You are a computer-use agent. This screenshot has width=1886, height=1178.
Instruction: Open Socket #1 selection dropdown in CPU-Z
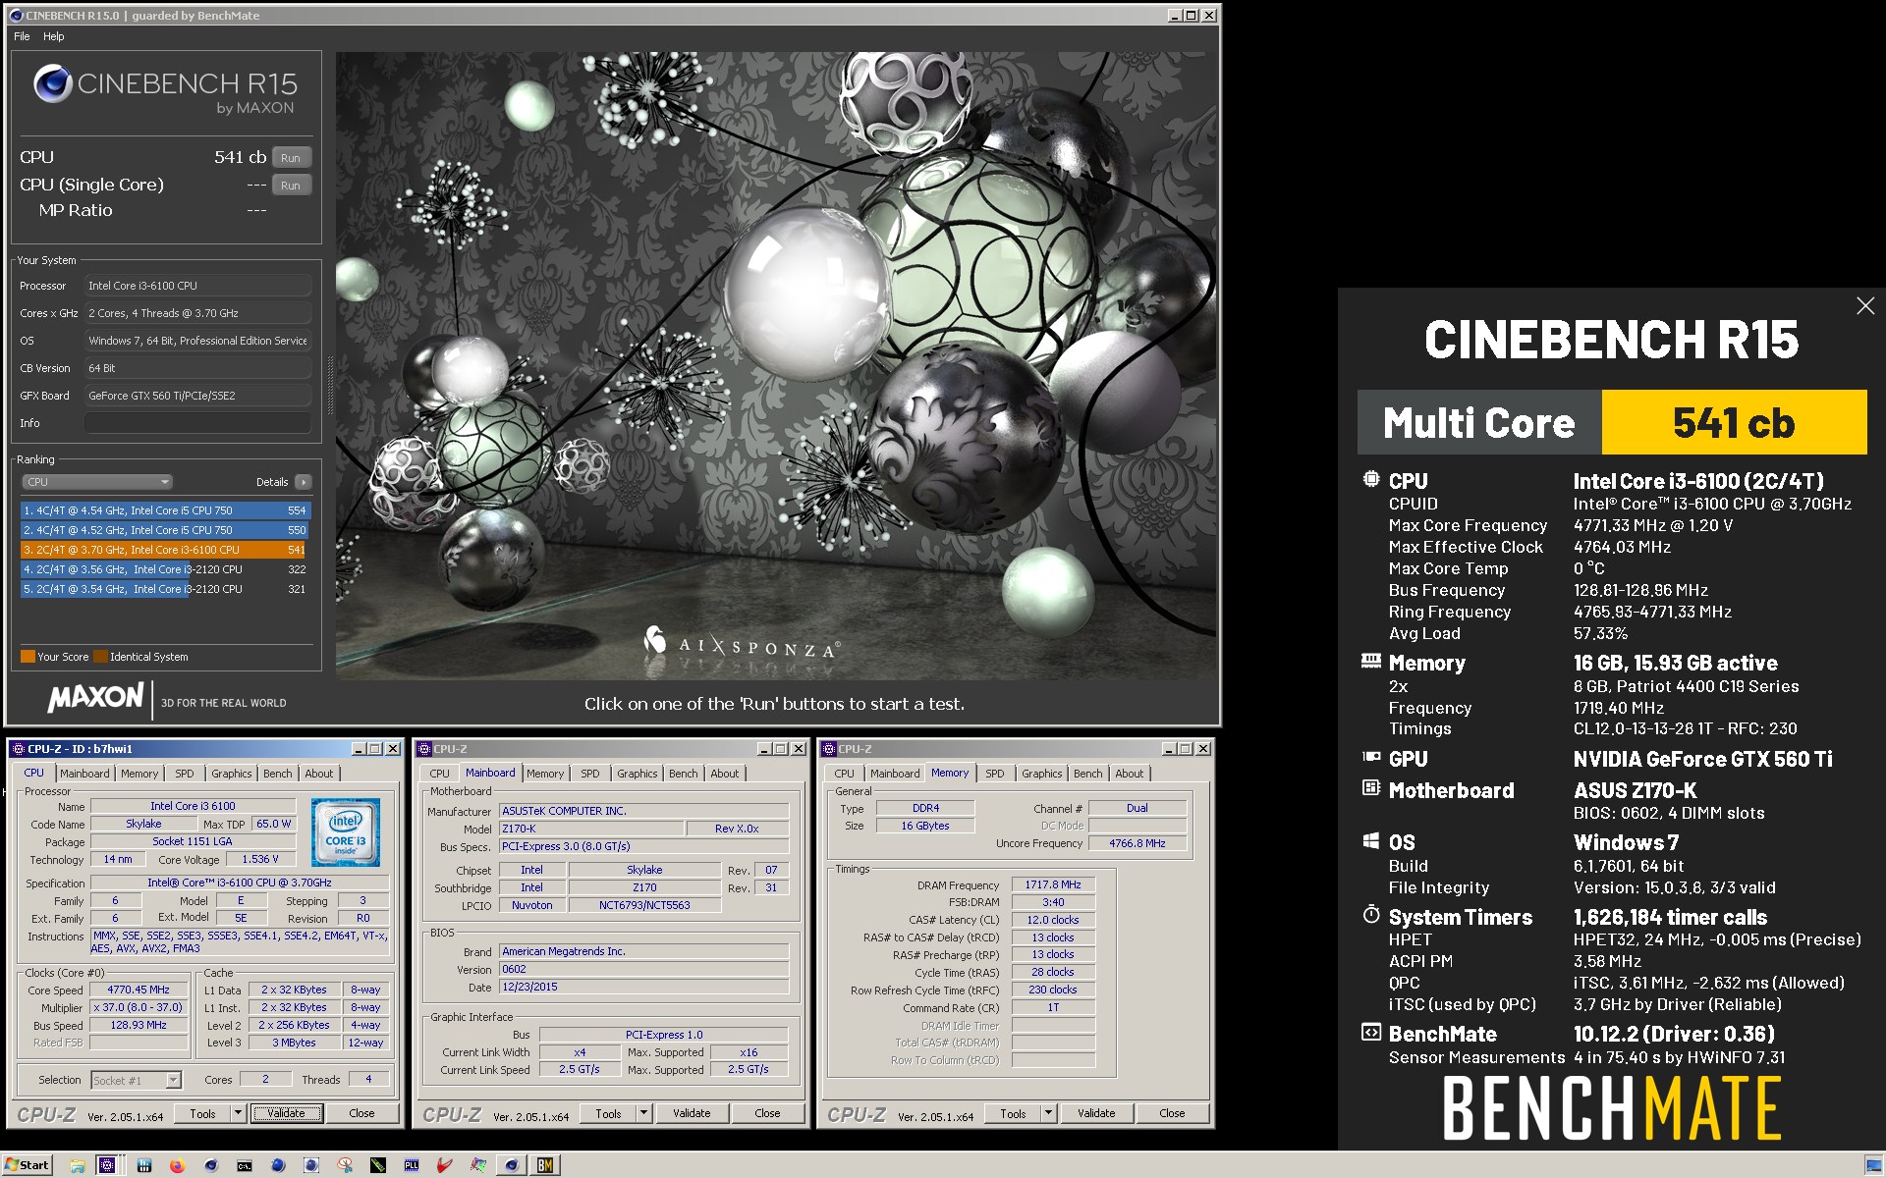tap(136, 1080)
